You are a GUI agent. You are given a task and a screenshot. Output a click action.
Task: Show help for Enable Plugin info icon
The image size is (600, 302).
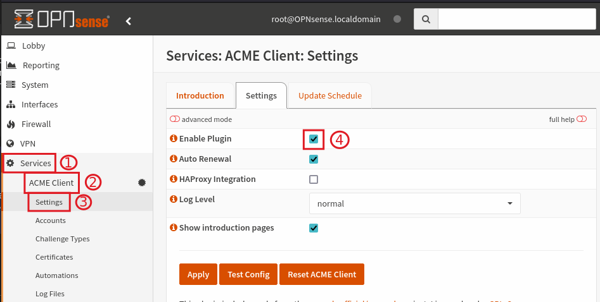(174, 138)
